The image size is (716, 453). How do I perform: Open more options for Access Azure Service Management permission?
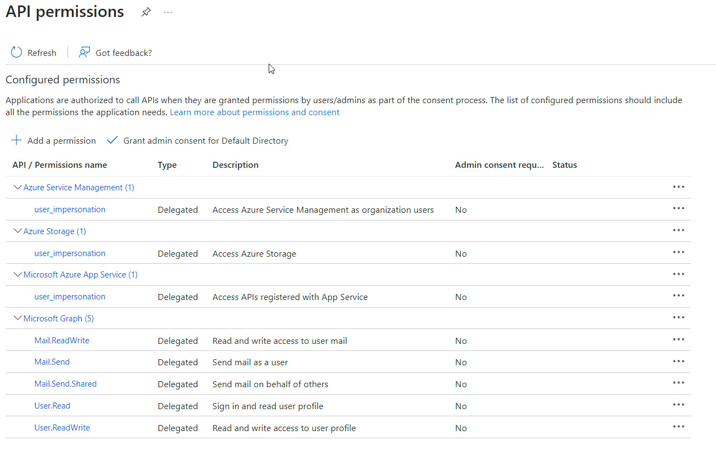click(679, 208)
